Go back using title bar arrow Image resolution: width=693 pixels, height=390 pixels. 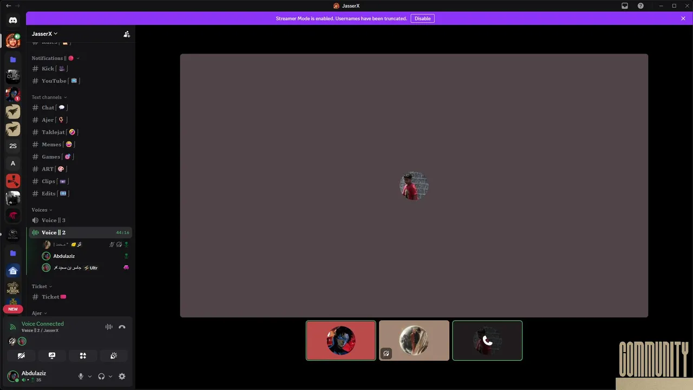click(8, 6)
